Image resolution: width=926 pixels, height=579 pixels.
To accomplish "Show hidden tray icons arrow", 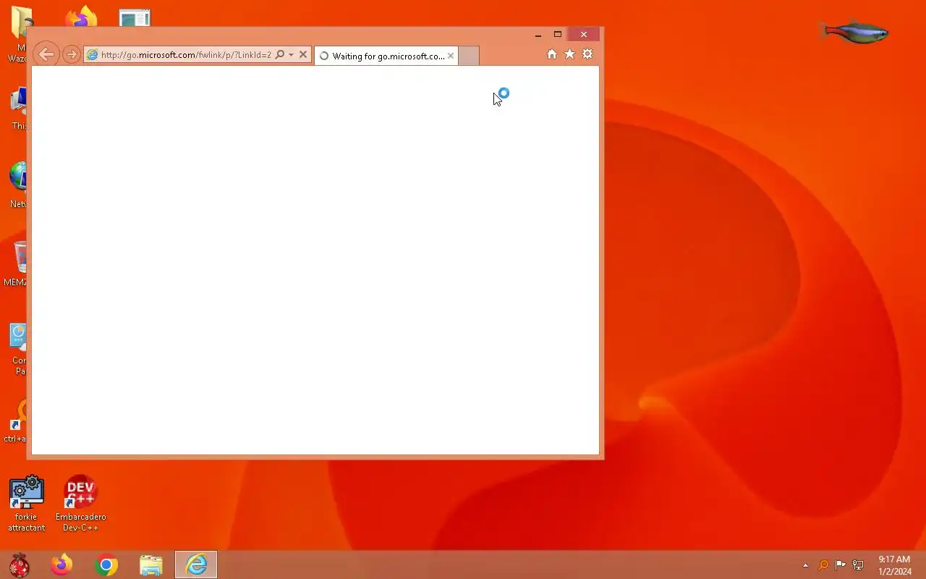I will tap(805, 565).
